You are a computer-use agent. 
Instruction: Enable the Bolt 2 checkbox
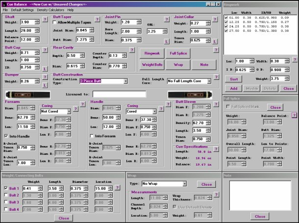6,195
